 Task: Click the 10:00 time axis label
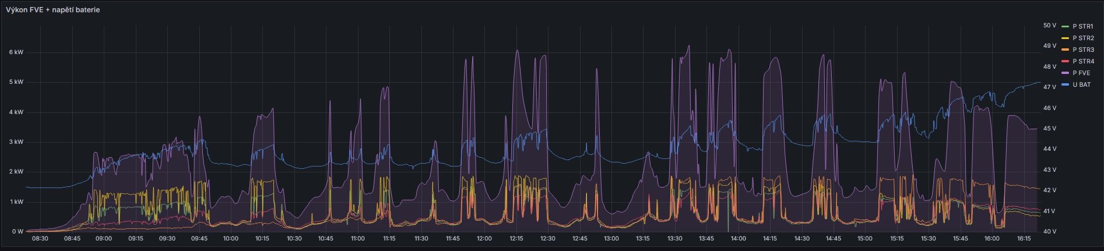coord(231,239)
